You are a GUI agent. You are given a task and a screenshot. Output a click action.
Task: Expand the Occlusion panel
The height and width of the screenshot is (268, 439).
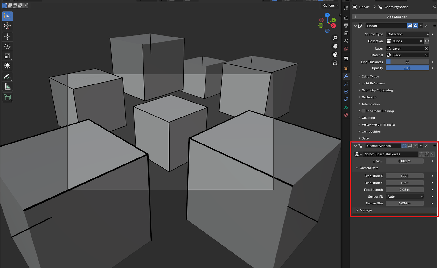click(369, 97)
